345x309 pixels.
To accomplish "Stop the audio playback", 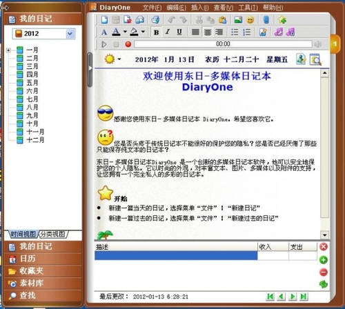I will (116, 44).
